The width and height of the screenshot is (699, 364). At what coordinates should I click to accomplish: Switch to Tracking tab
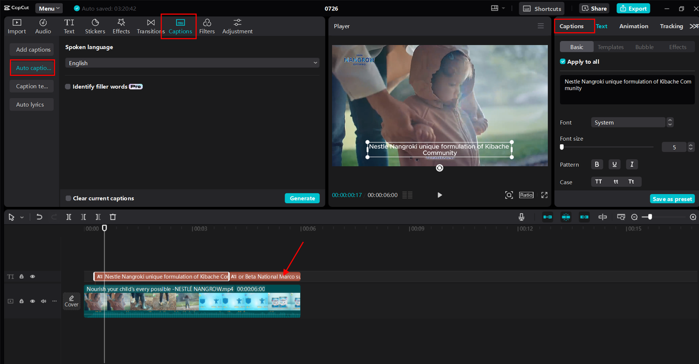(671, 26)
